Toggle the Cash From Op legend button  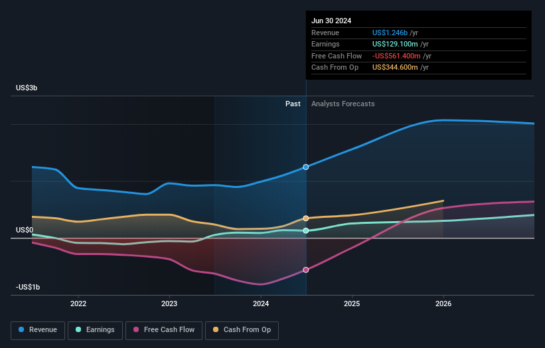(242, 330)
